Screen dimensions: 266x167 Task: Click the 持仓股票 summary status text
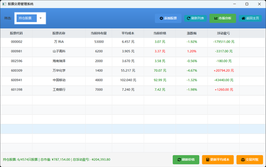click(57, 160)
